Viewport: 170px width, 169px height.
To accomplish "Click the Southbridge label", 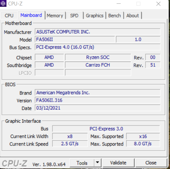I will point(19,65).
